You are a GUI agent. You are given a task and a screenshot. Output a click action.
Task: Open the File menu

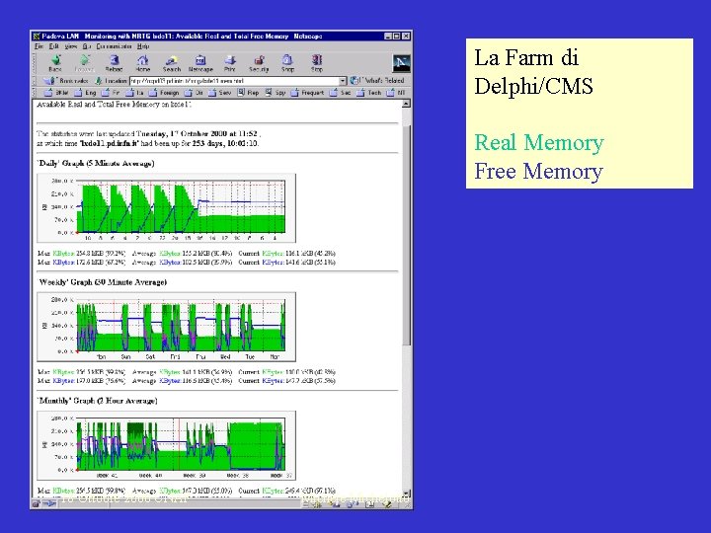pyautogui.click(x=39, y=46)
